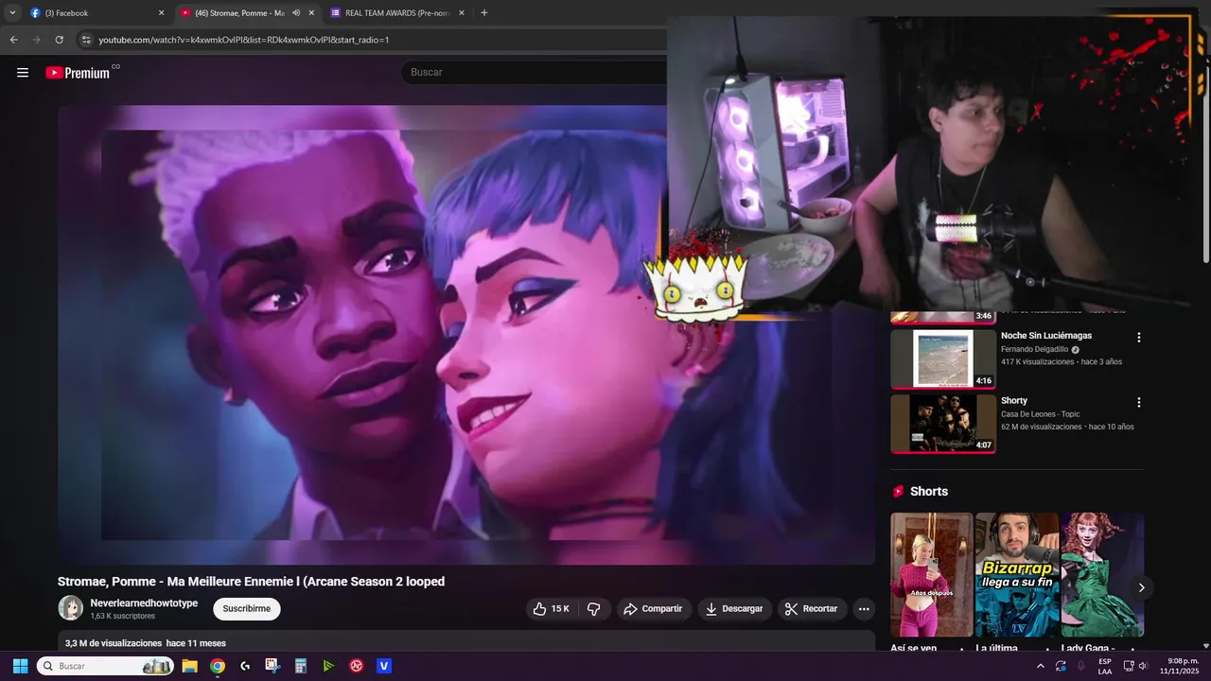
Task: Click the Windows taskbar Buscar box
Action: (105, 666)
